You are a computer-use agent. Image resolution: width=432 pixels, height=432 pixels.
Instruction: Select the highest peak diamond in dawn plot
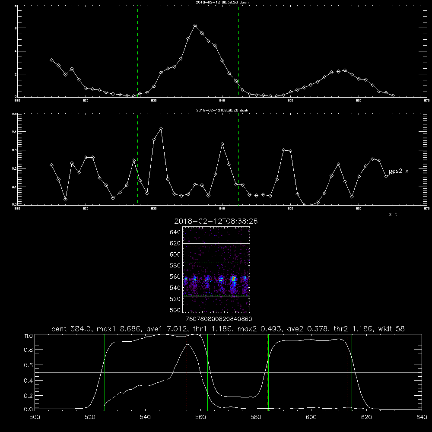195,25
